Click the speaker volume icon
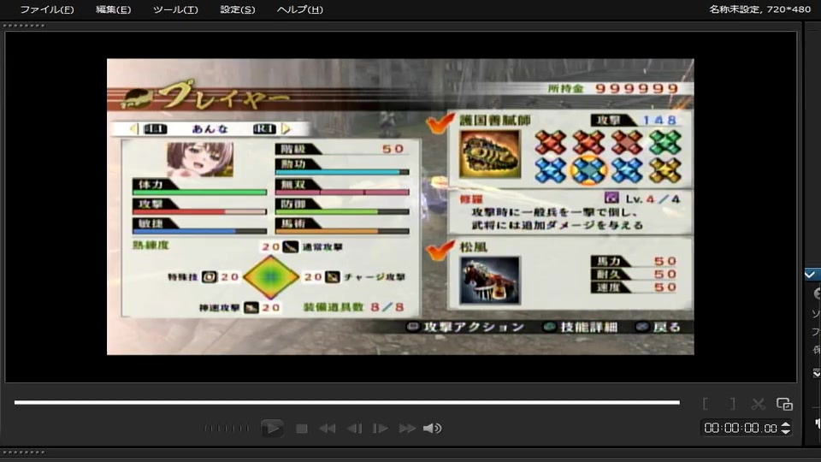Screen dimensions: 821x462 [x=432, y=429]
